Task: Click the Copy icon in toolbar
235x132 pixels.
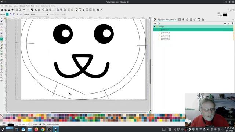Action: coord(32,10)
